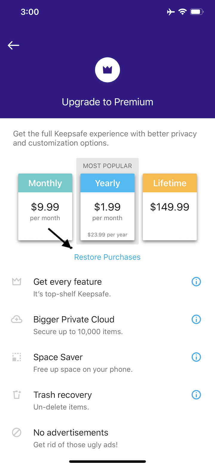
Task: Open info for Trash recovery
Action: [196, 395]
